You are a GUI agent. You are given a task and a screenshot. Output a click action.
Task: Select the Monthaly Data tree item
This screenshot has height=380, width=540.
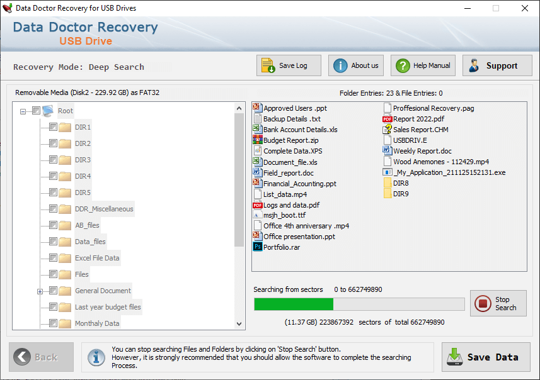[97, 323]
